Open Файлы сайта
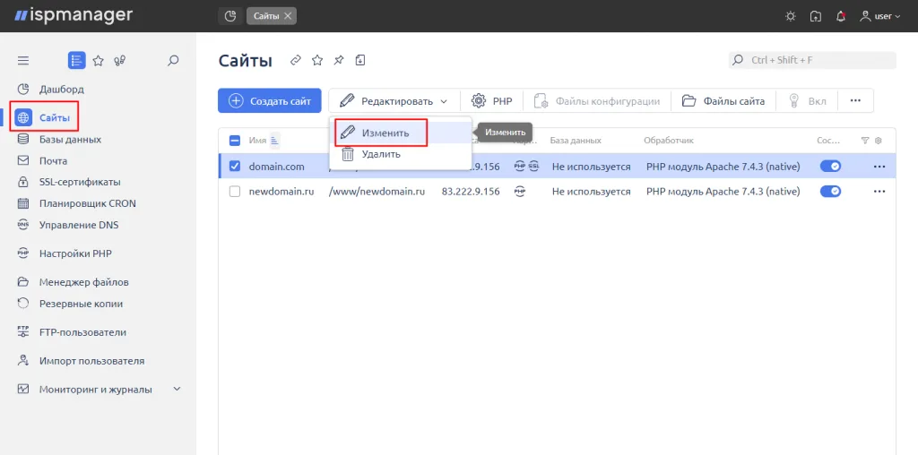This screenshot has height=455, width=918. (x=723, y=100)
